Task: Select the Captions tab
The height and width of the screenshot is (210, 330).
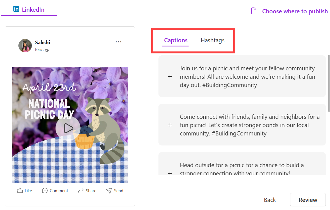Action: pos(175,40)
